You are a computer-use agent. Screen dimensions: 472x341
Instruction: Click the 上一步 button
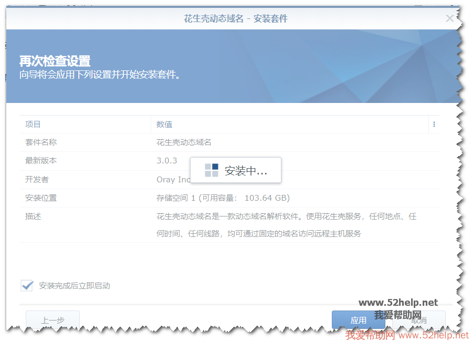[x=53, y=320]
